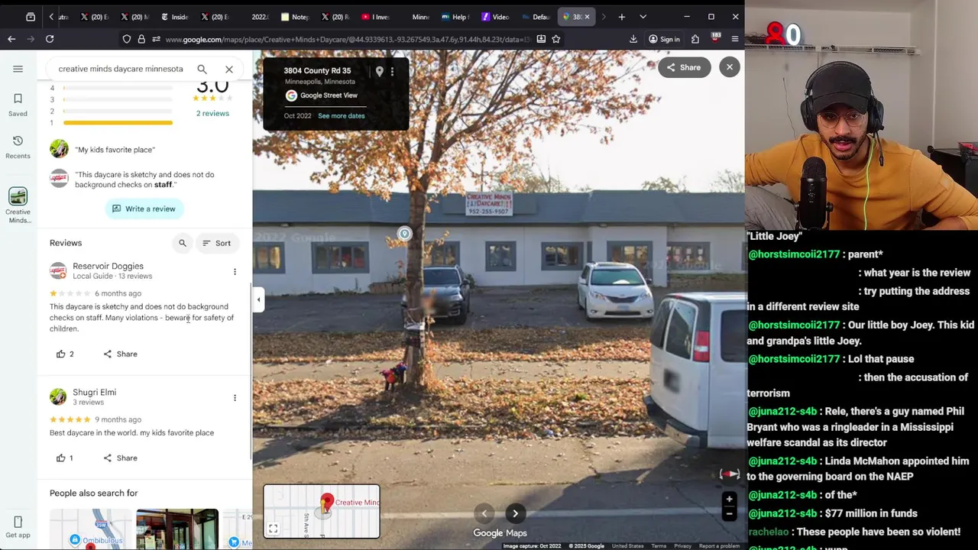Click Ombibulous suggestion thumbnail
This screenshot has width=978, height=550.
(x=91, y=529)
